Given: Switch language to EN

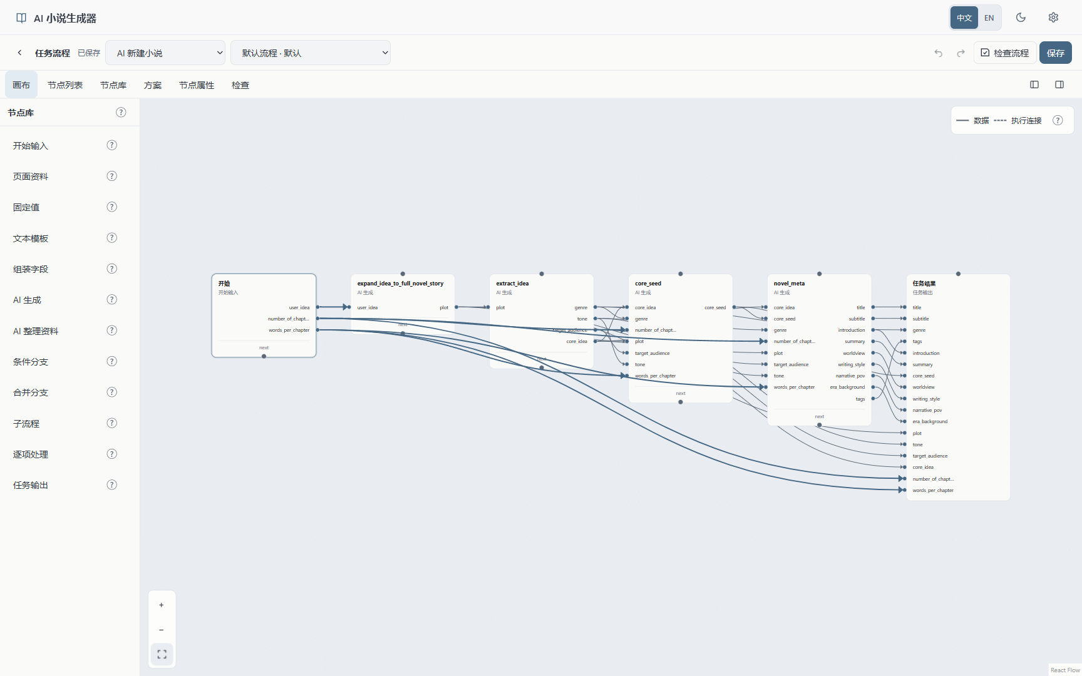Looking at the screenshot, I should tap(989, 18).
